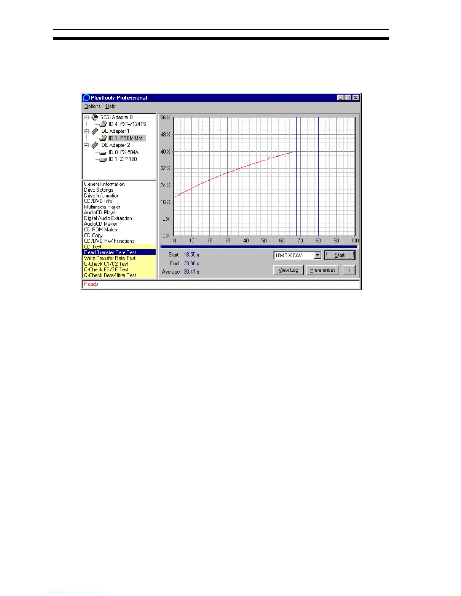Select Q-Check Beta/Jitter Test
The height and width of the screenshot is (596, 461).
(x=119, y=275)
